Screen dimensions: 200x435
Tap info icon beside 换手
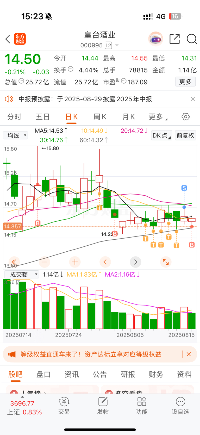pyautogui.click(x=71, y=69)
